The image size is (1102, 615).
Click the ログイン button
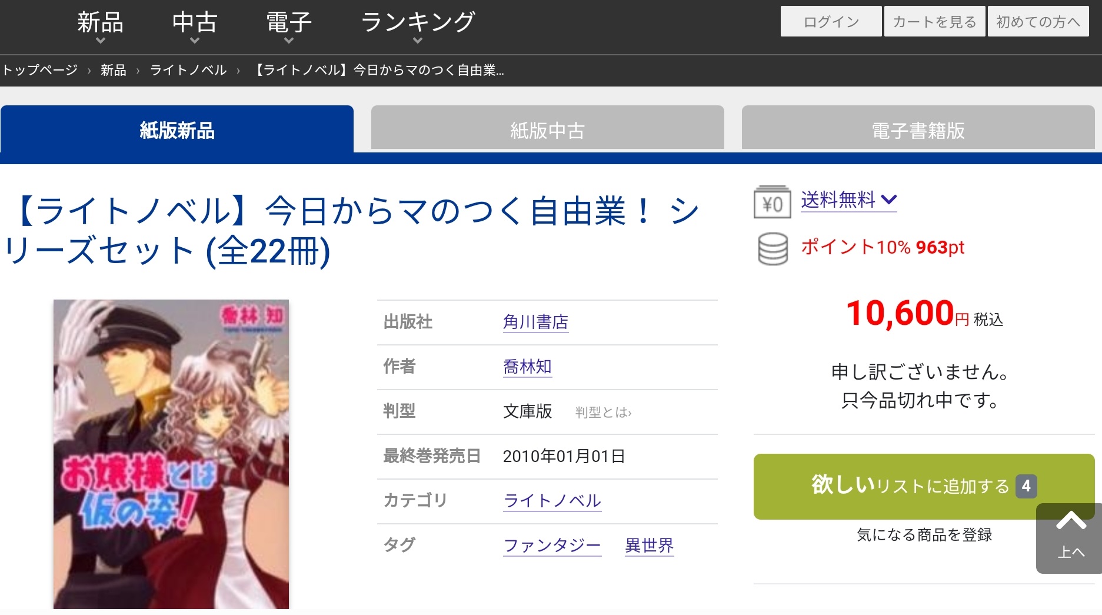click(831, 21)
